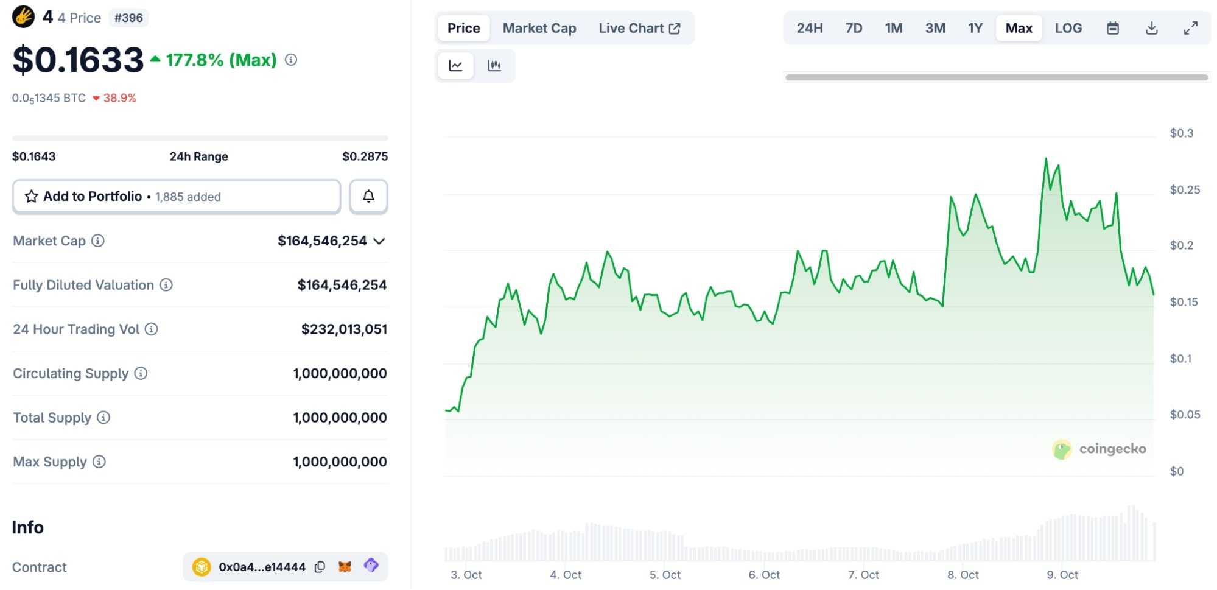1217x590 pixels.
Task: Copy the contract address
Action: click(320, 567)
